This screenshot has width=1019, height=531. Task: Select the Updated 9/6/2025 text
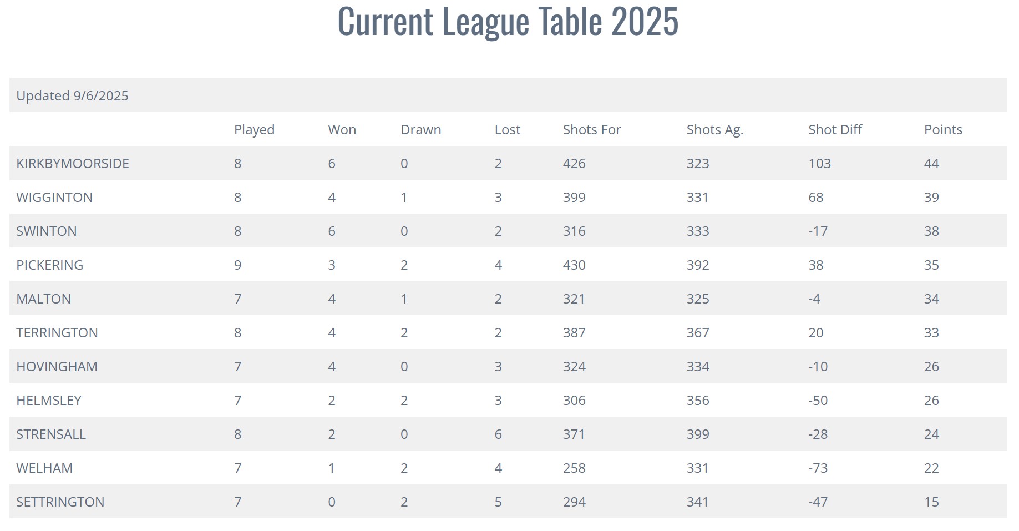(x=72, y=96)
